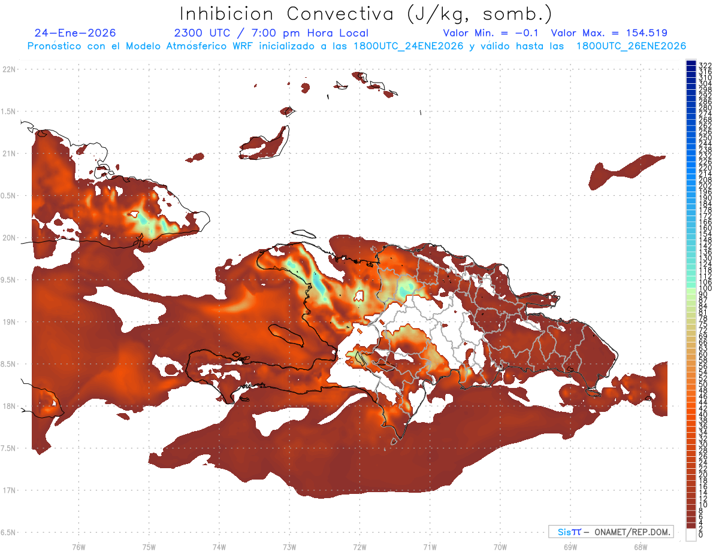Click the dark navy swatch atop the color scale
This screenshot has width=719, height=555.
click(691, 63)
